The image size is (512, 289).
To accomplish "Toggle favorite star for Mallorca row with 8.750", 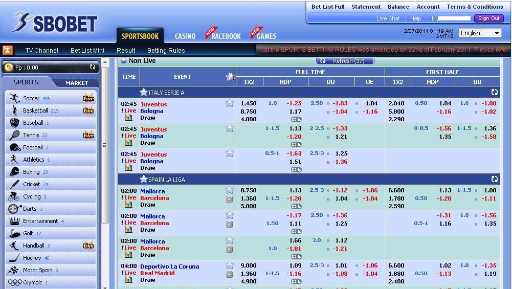I will coord(230,190).
